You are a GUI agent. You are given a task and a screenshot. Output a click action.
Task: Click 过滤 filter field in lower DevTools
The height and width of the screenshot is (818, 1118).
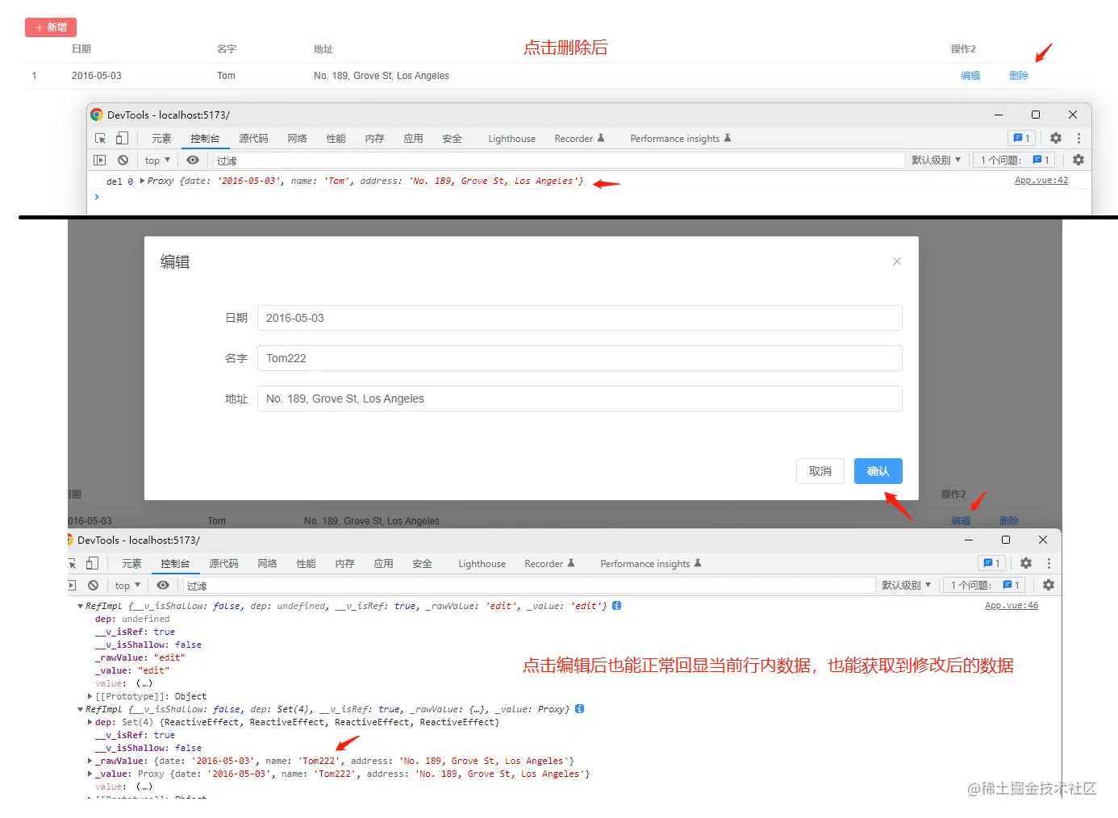[529, 586]
